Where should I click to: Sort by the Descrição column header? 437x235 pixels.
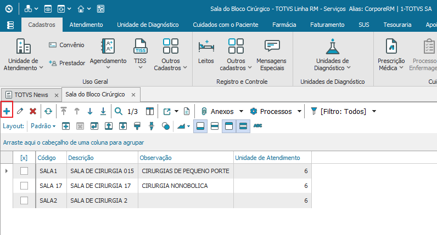[x=102, y=158]
